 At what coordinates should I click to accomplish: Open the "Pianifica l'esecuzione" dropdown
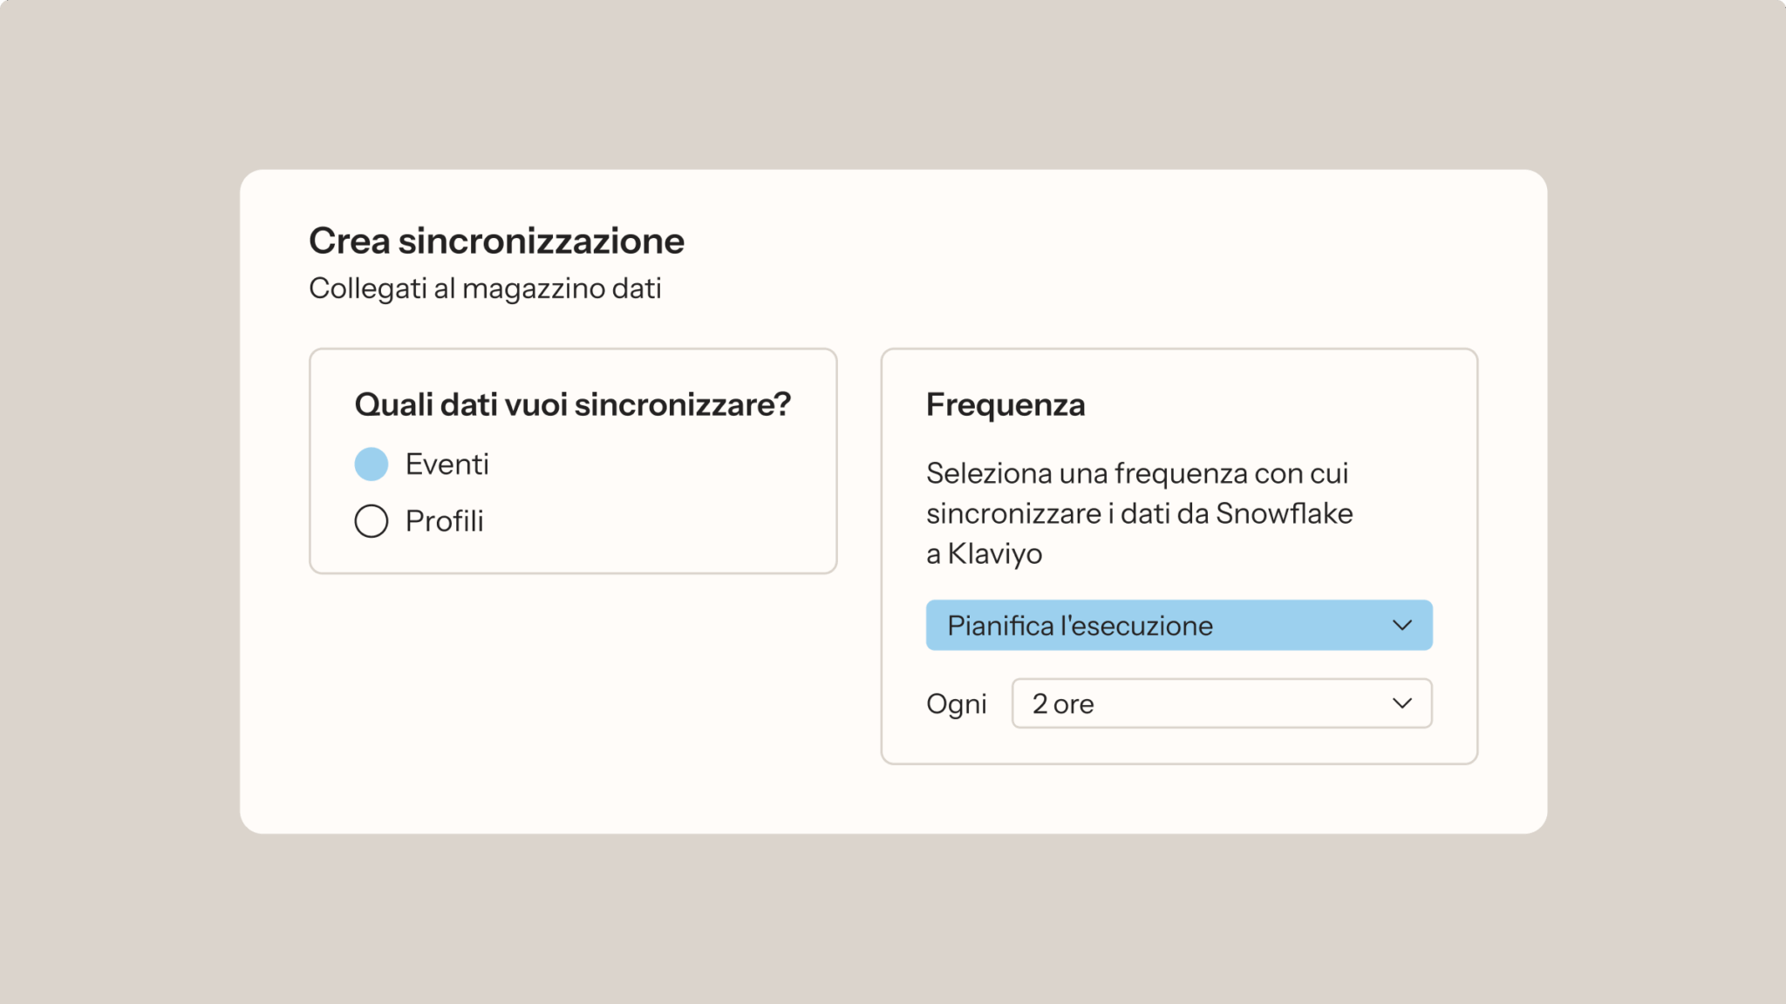coord(1178,625)
